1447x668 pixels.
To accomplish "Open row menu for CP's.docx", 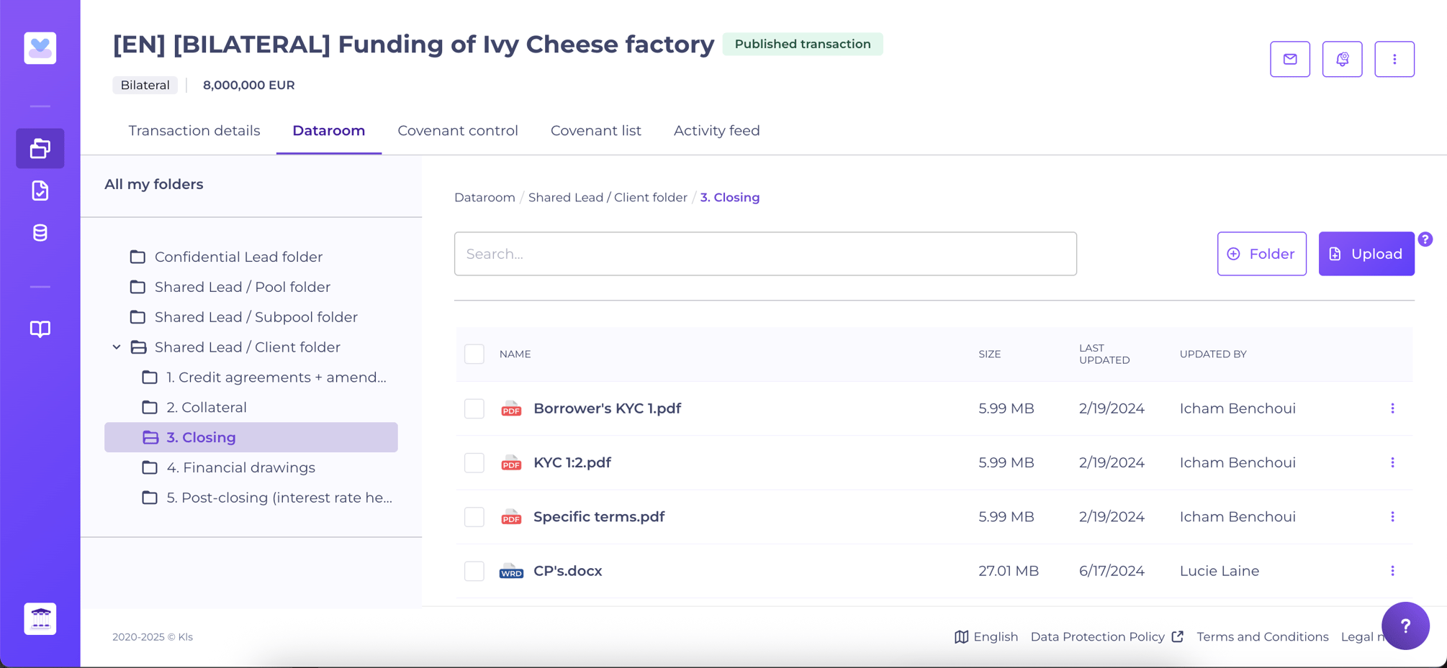I will (1392, 571).
